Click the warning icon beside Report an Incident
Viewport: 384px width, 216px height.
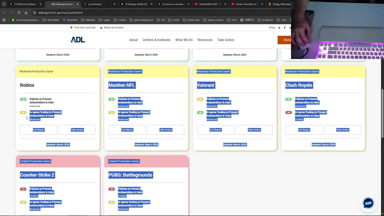tap(101, 28)
